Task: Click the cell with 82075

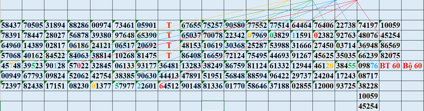Action: point(390,56)
